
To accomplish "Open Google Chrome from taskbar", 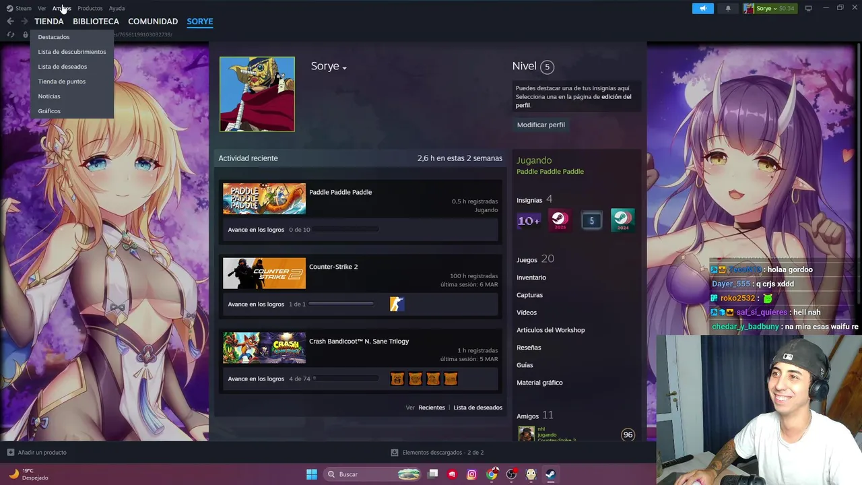I will [492, 474].
